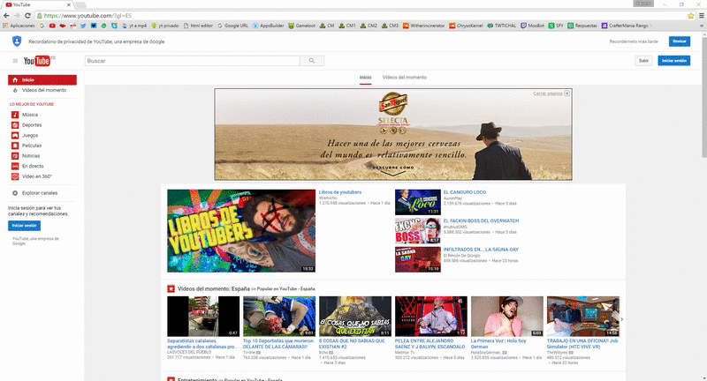
Task: Open INFILTRADOS EN... LA SAUNA GAY link
Action: [x=481, y=250]
